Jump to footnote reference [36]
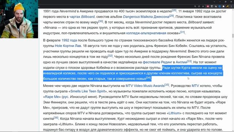This screenshot has width=234, height=132. tap(56, 118)
